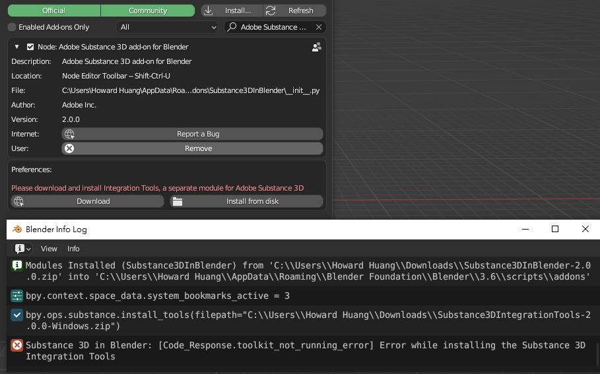Click the add-on file path text
Viewport: 600px width, 374px height.
coord(191,90)
